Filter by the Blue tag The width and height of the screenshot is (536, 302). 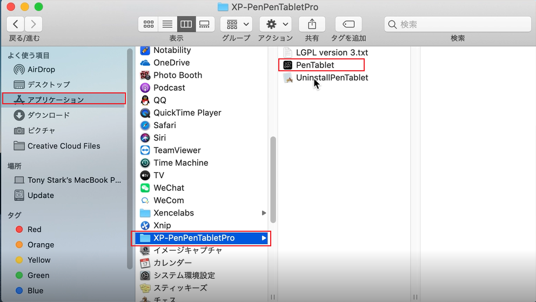(29, 291)
